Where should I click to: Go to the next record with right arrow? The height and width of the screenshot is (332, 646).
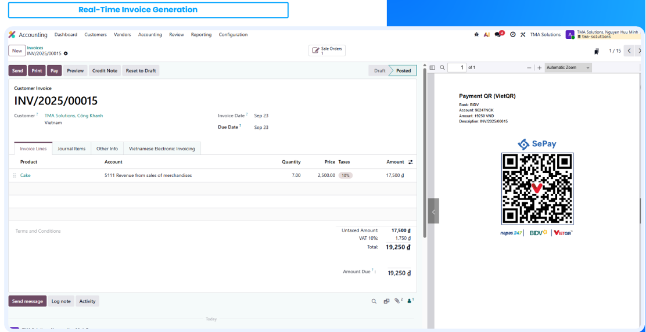(x=638, y=51)
